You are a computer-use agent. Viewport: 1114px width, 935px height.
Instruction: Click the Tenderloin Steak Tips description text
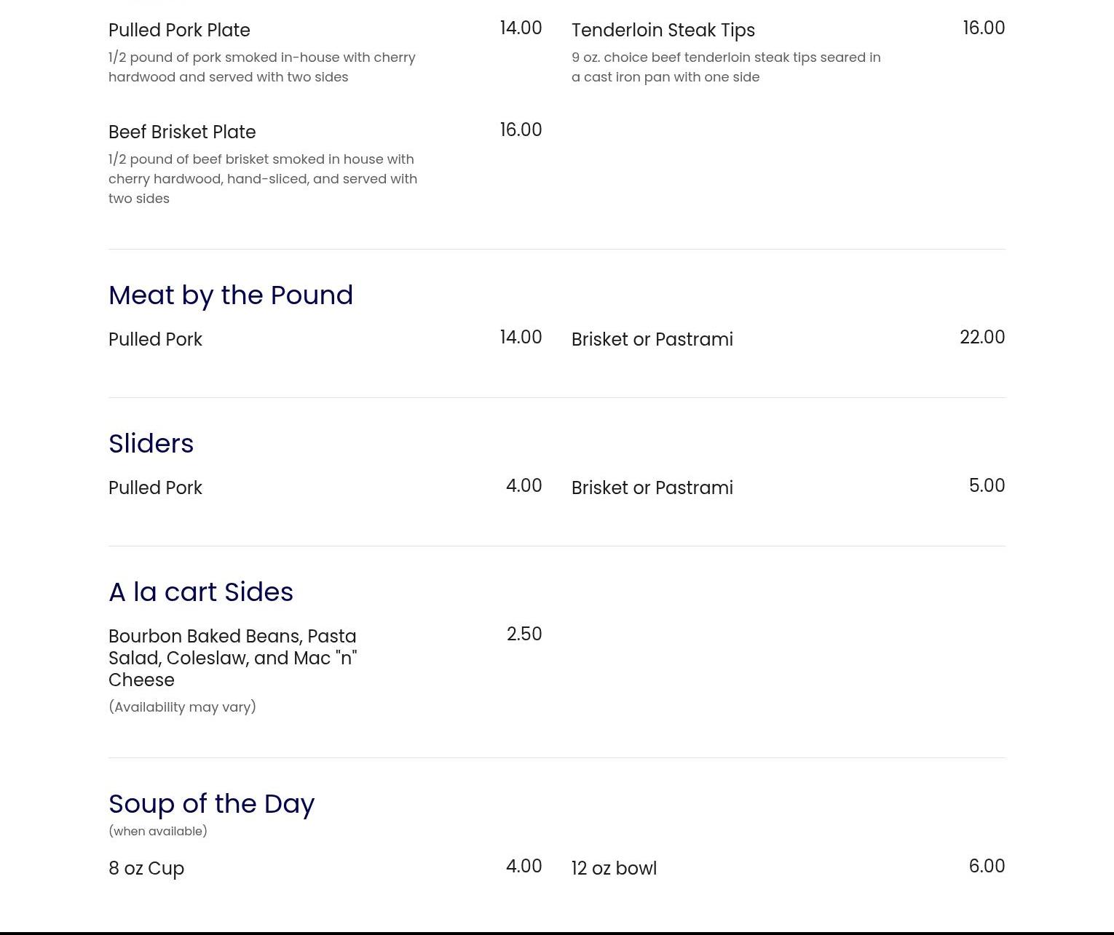(x=725, y=67)
